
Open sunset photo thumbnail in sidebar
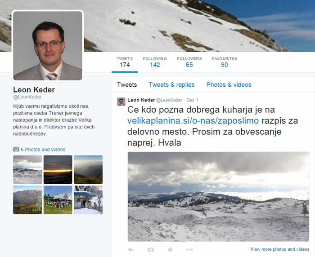click(x=58, y=169)
